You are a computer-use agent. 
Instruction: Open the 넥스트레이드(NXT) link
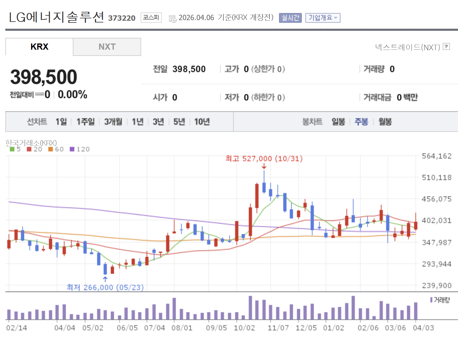pyautogui.click(x=408, y=47)
